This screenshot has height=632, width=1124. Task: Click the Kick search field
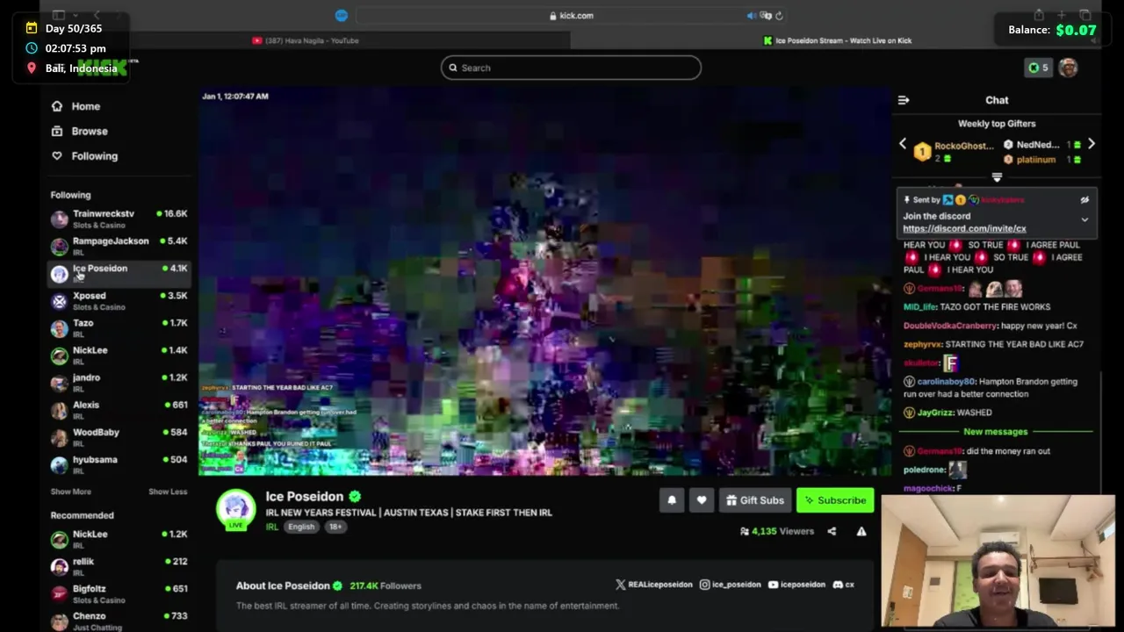pos(571,68)
